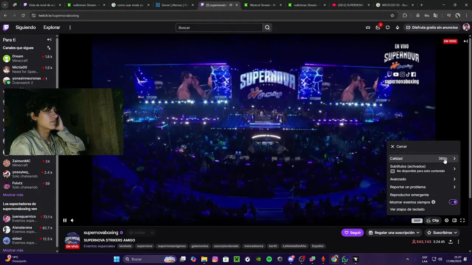The image size is (472, 265).
Task: Open the Calidad quality submenu
Action: 423,159
